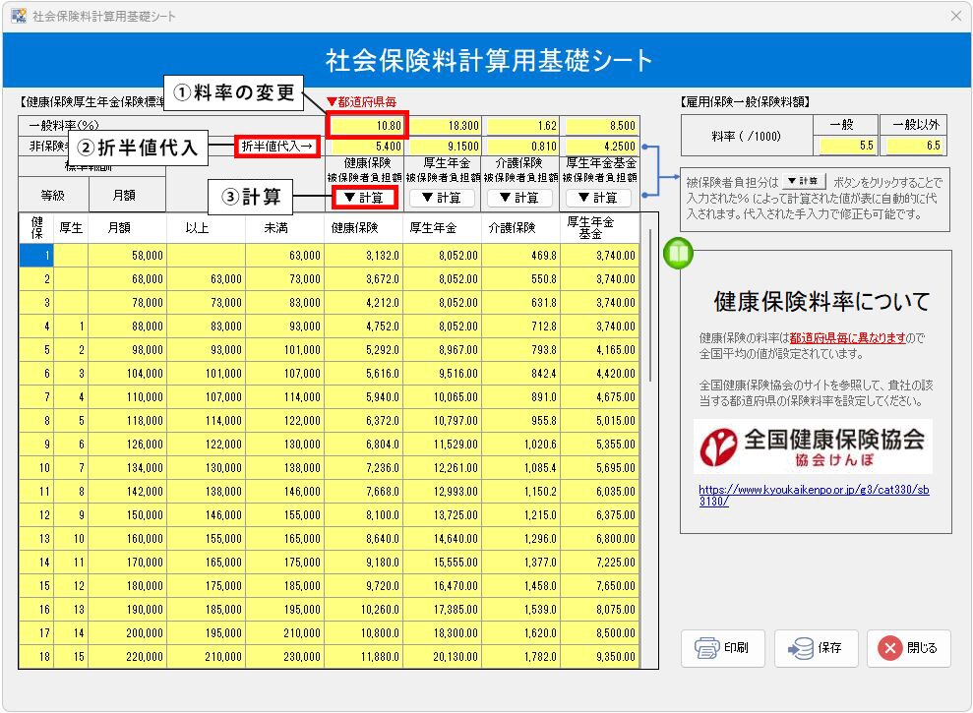Click the app icon in the title bar

[18, 16]
